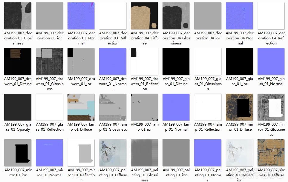Select the shelves_01_Diffuse thumbnail

[271, 153]
